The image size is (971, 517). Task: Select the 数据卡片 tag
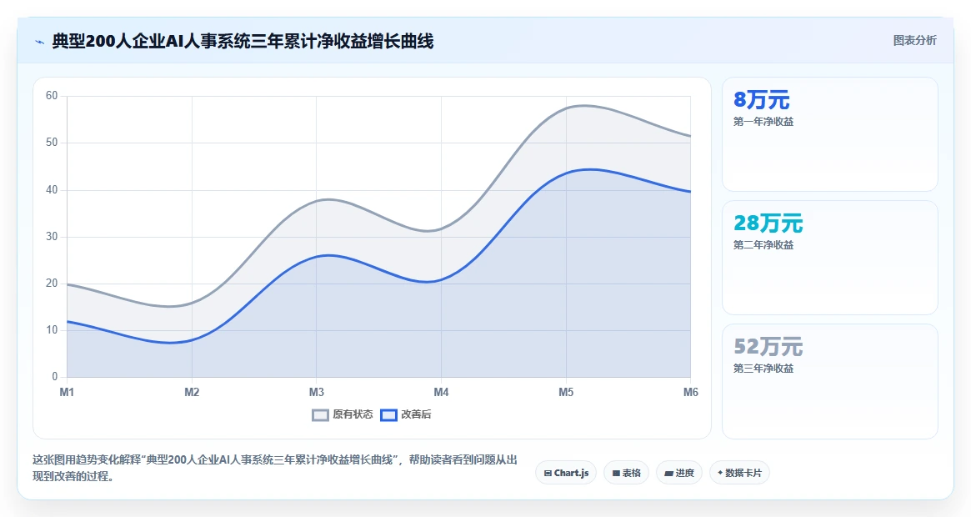pyautogui.click(x=739, y=473)
